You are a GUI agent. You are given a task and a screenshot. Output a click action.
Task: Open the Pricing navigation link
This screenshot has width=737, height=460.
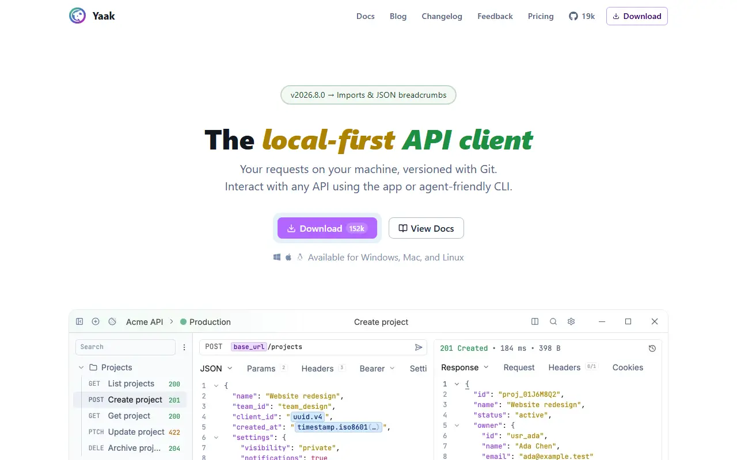click(541, 16)
